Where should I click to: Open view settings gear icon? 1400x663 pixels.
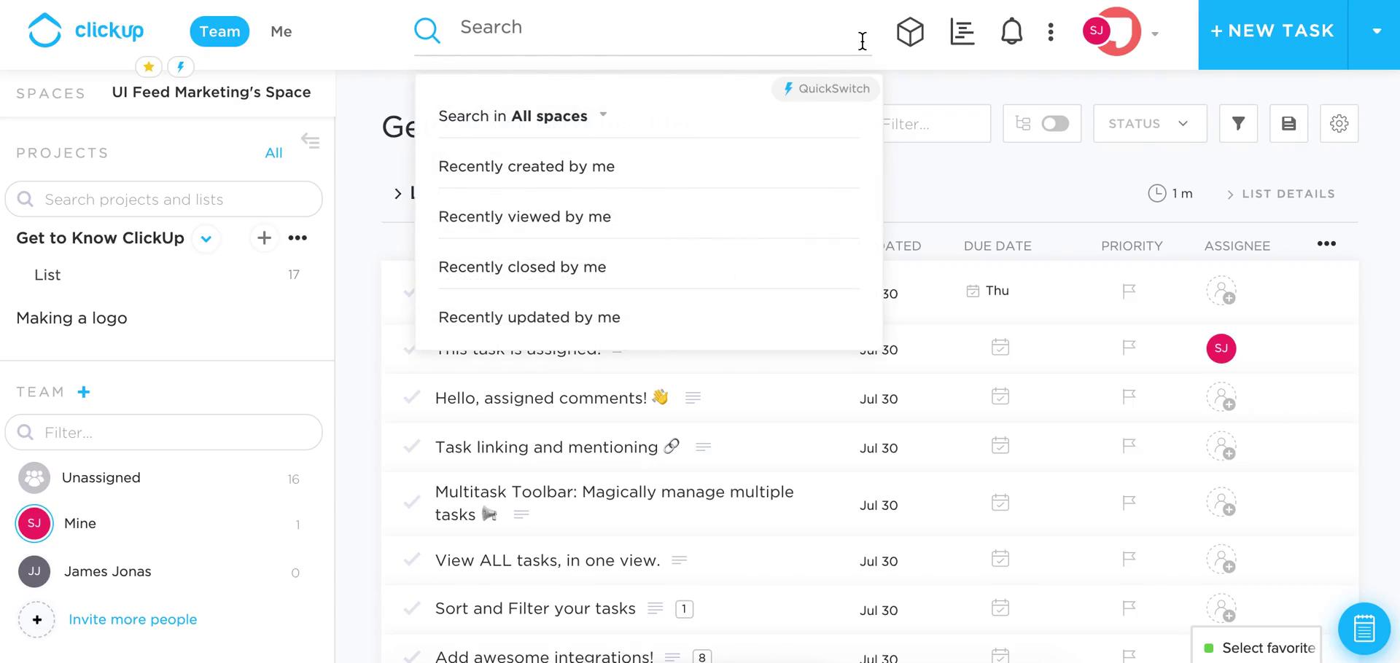[1339, 123]
